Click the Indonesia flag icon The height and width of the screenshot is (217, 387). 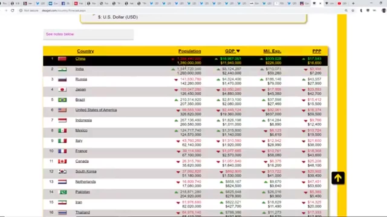tap(62, 120)
